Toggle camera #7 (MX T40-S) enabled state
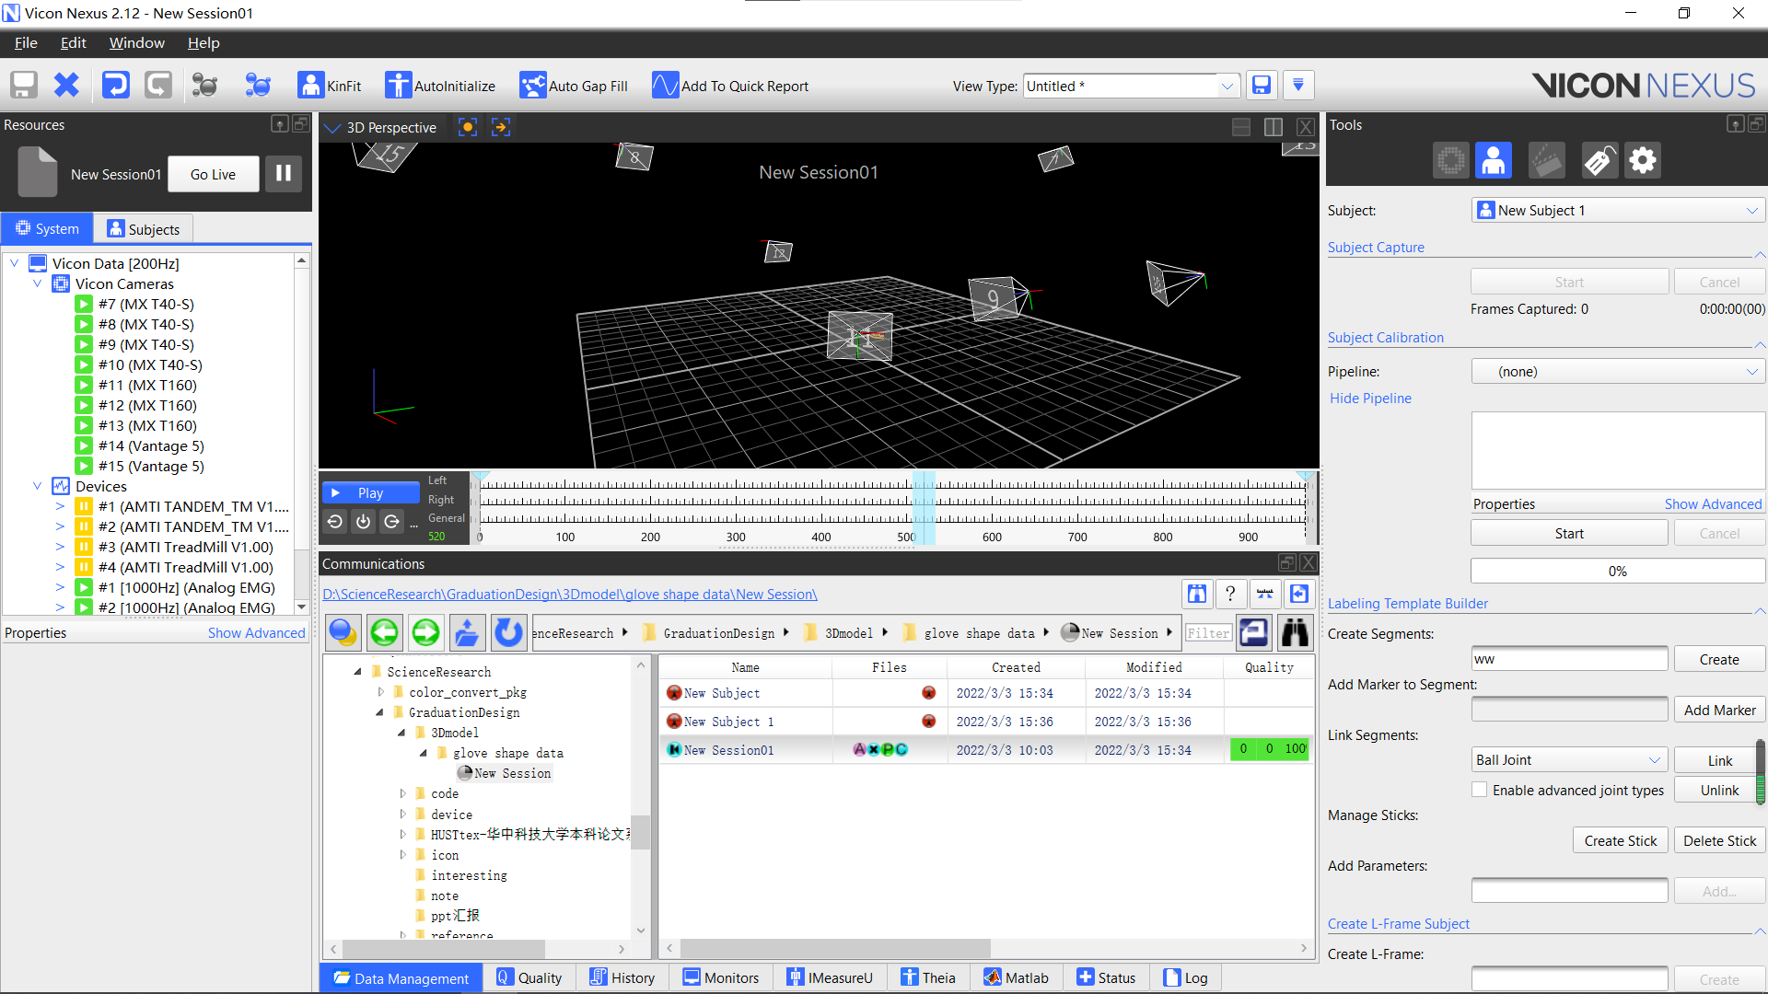 click(x=84, y=304)
